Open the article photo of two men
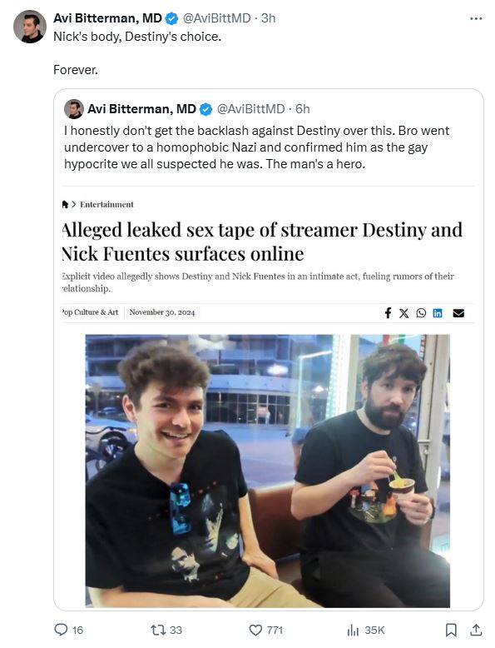Image resolution: width=495 pixels, height=648 pixels. (268, 471)
